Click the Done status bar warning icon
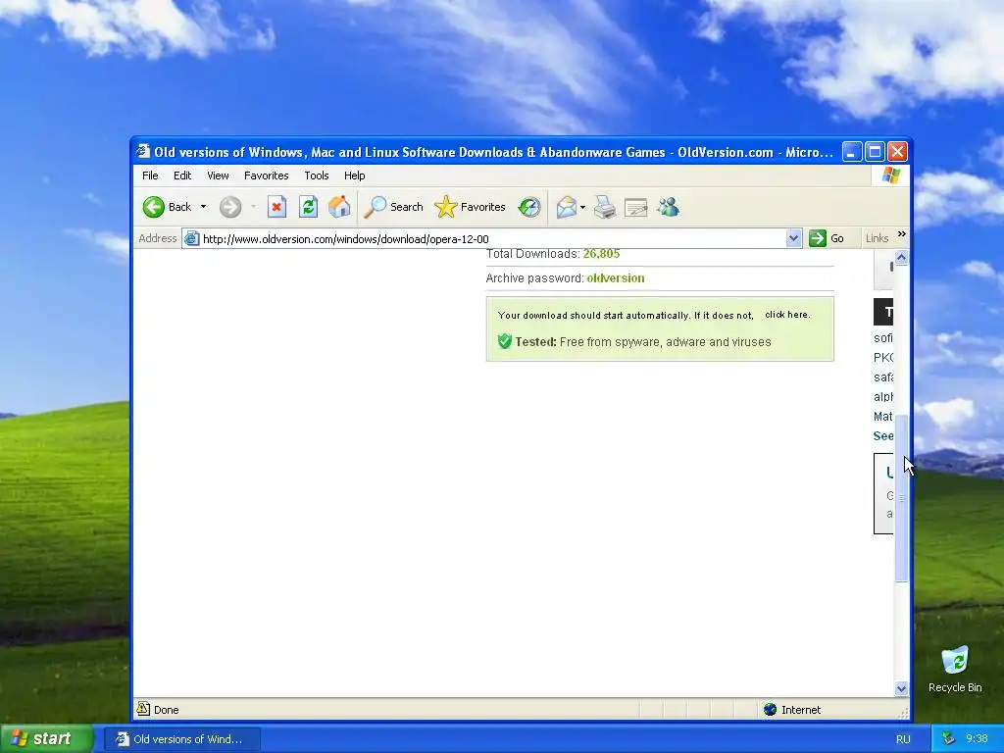The height and width of the screenshot is (753, 1004). [x=143, y=709]
